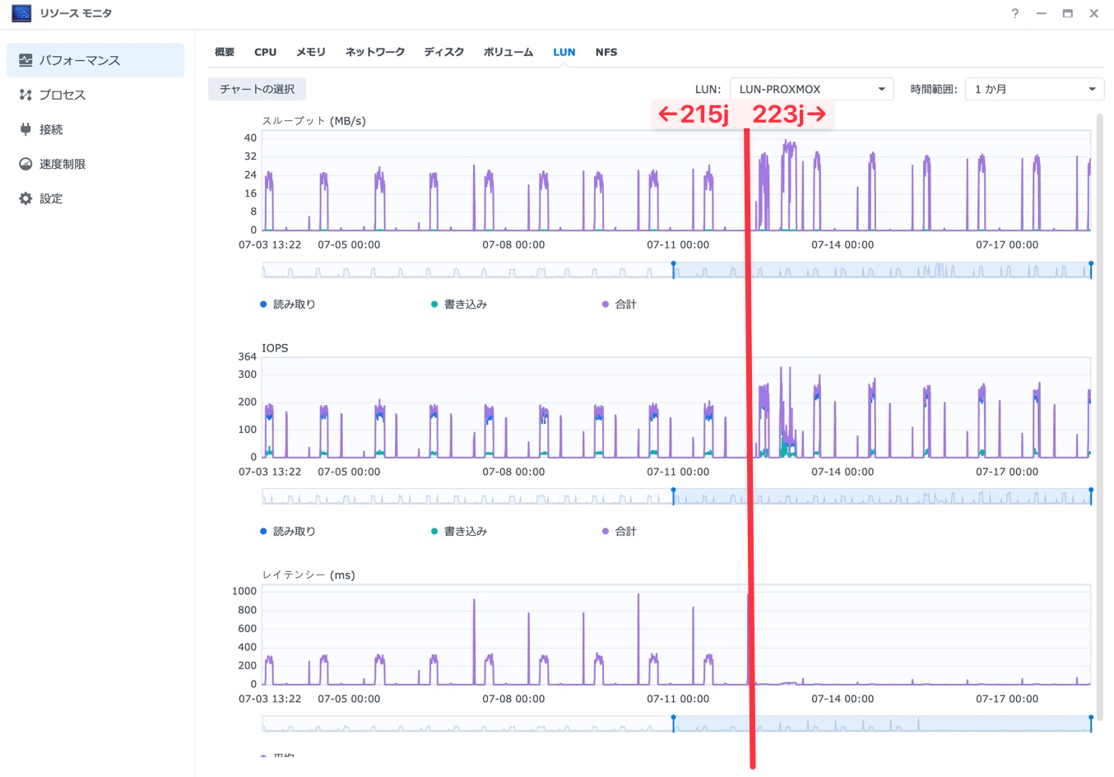Select the Connections (接続) plug icon
The image size is (1114, 777).
pyautogui.click(x=26, y=129)
